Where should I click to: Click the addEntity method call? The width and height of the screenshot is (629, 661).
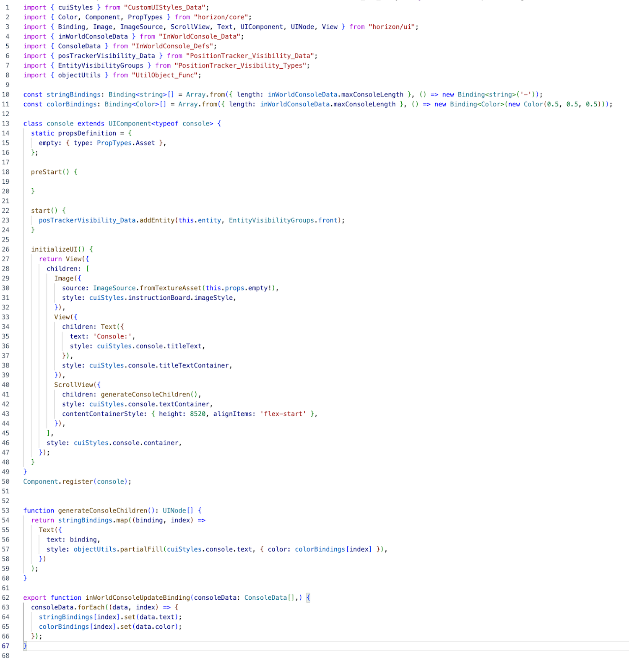tap(157, 220)
